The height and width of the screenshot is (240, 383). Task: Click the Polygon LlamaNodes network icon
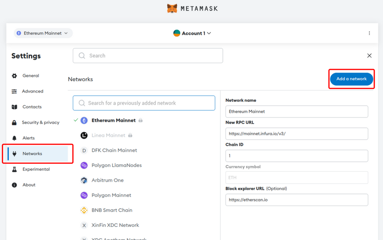click(84, 166)
